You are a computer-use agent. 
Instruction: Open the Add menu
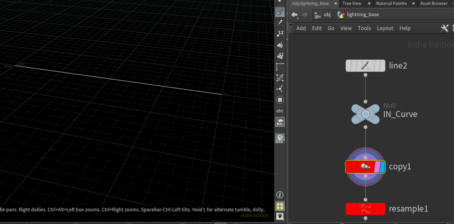tap(301, 28)
